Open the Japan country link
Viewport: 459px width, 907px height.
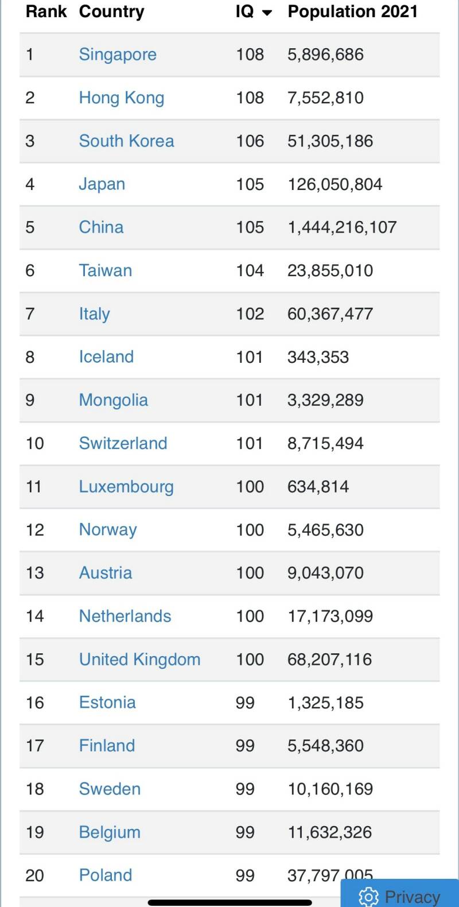point(102,184)
